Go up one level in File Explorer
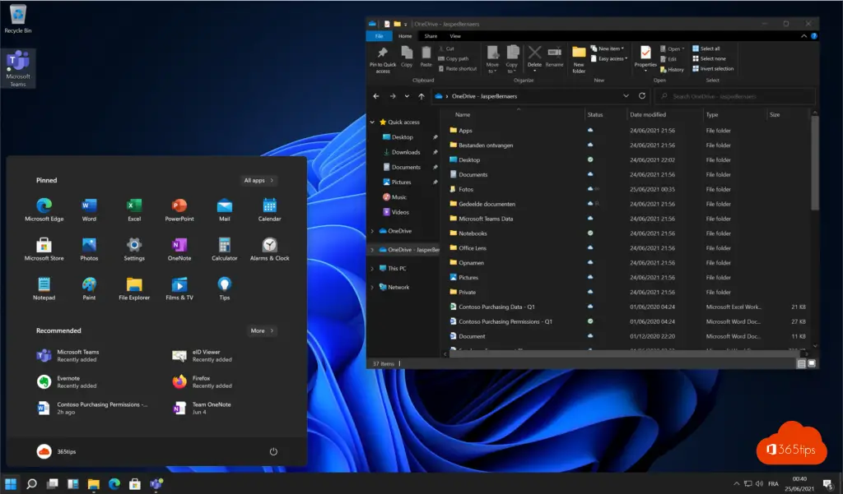843x494 pixels. 421,96
